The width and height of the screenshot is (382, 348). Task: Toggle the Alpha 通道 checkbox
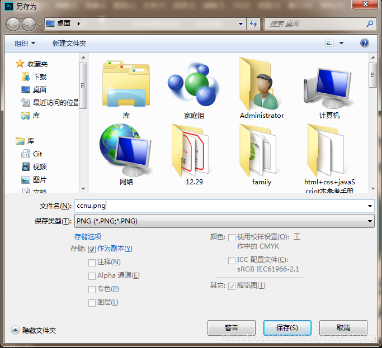click(x=92, y=276)
